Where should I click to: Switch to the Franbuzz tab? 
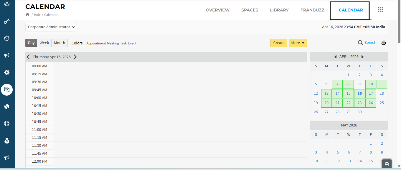pyautogui.click(x=312, y=10)
